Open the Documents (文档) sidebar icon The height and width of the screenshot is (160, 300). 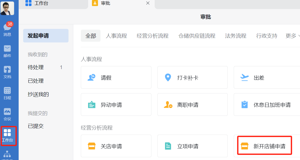[x=7, y=73]
